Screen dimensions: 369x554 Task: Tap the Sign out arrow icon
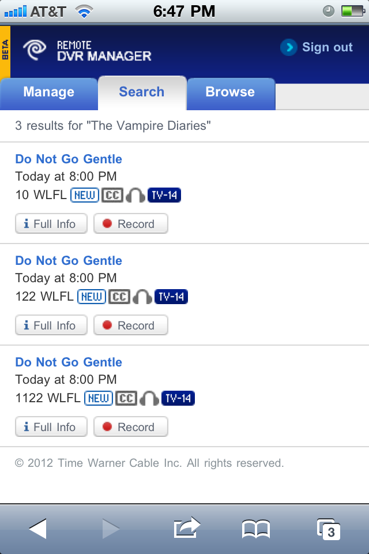pyautogui.click(x=288, y=47)
